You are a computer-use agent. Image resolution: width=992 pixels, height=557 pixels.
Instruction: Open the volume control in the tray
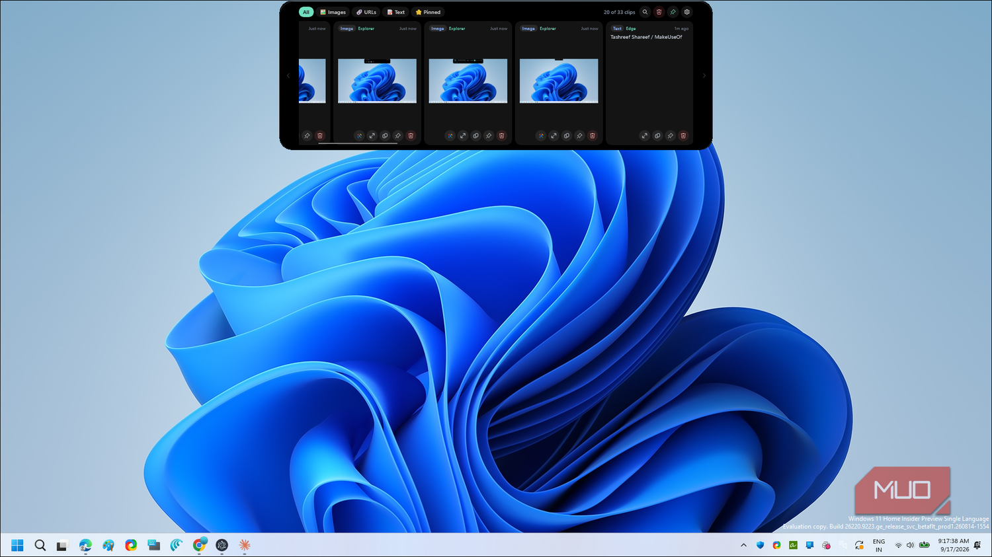tap(910, 545)
